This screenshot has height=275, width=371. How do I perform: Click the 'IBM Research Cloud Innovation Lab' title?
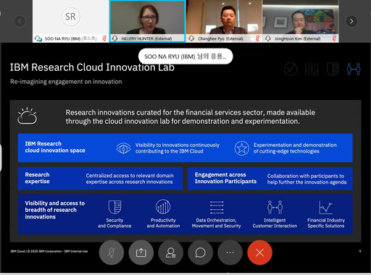[x=92, y=67]
